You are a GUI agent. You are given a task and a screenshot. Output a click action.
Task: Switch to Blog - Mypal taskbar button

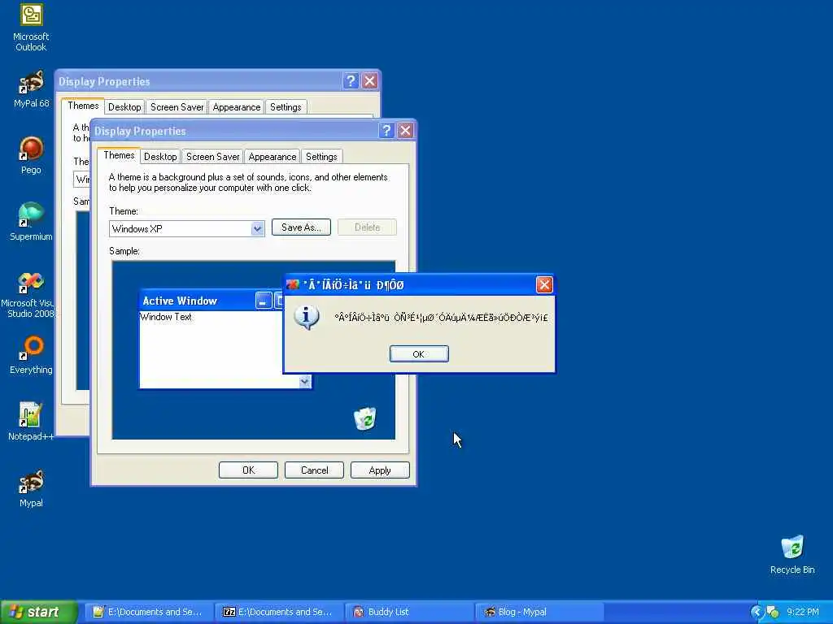[x=539, y=612]
